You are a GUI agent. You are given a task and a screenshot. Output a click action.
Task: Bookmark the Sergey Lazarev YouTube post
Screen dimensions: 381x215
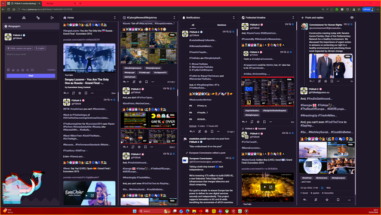(86, 93)
